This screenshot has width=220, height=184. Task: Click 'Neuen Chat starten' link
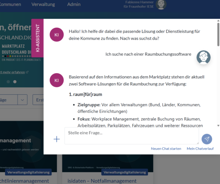coord(166,149)
